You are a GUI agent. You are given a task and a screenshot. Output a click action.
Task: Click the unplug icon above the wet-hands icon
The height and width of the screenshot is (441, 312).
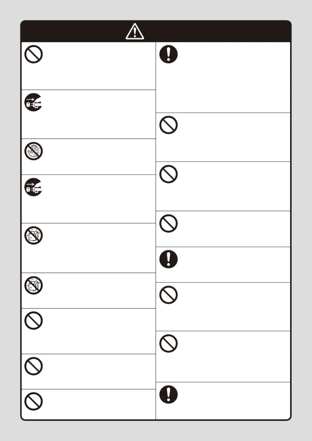click(x=33, y=102)
